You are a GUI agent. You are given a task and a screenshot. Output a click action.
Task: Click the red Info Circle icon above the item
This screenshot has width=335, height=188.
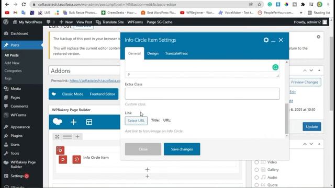(60, 150)
